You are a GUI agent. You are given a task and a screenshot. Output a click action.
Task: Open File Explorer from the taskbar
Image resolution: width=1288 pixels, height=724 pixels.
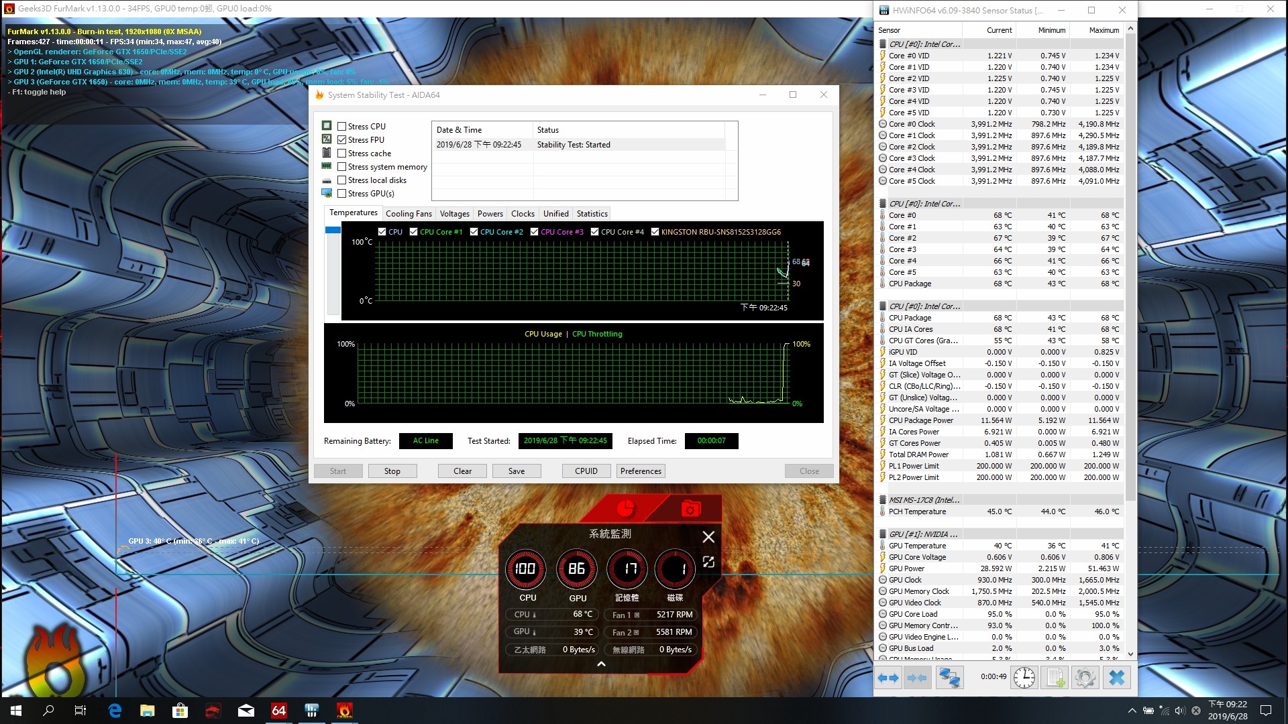[147, 711]
